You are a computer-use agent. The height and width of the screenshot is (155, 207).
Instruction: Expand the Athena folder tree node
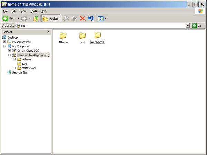(x=14, y=59)
